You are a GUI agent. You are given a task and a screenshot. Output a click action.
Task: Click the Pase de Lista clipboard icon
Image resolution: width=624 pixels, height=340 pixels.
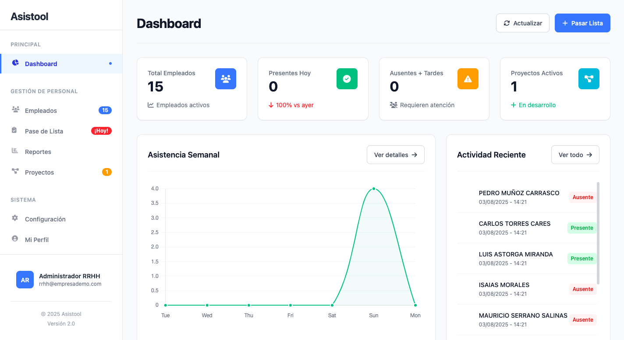(15, 130)
